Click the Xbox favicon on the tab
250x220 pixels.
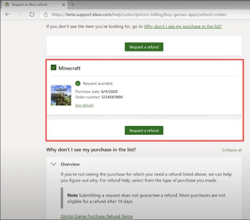pyautogui.click(x=7, y=4)
